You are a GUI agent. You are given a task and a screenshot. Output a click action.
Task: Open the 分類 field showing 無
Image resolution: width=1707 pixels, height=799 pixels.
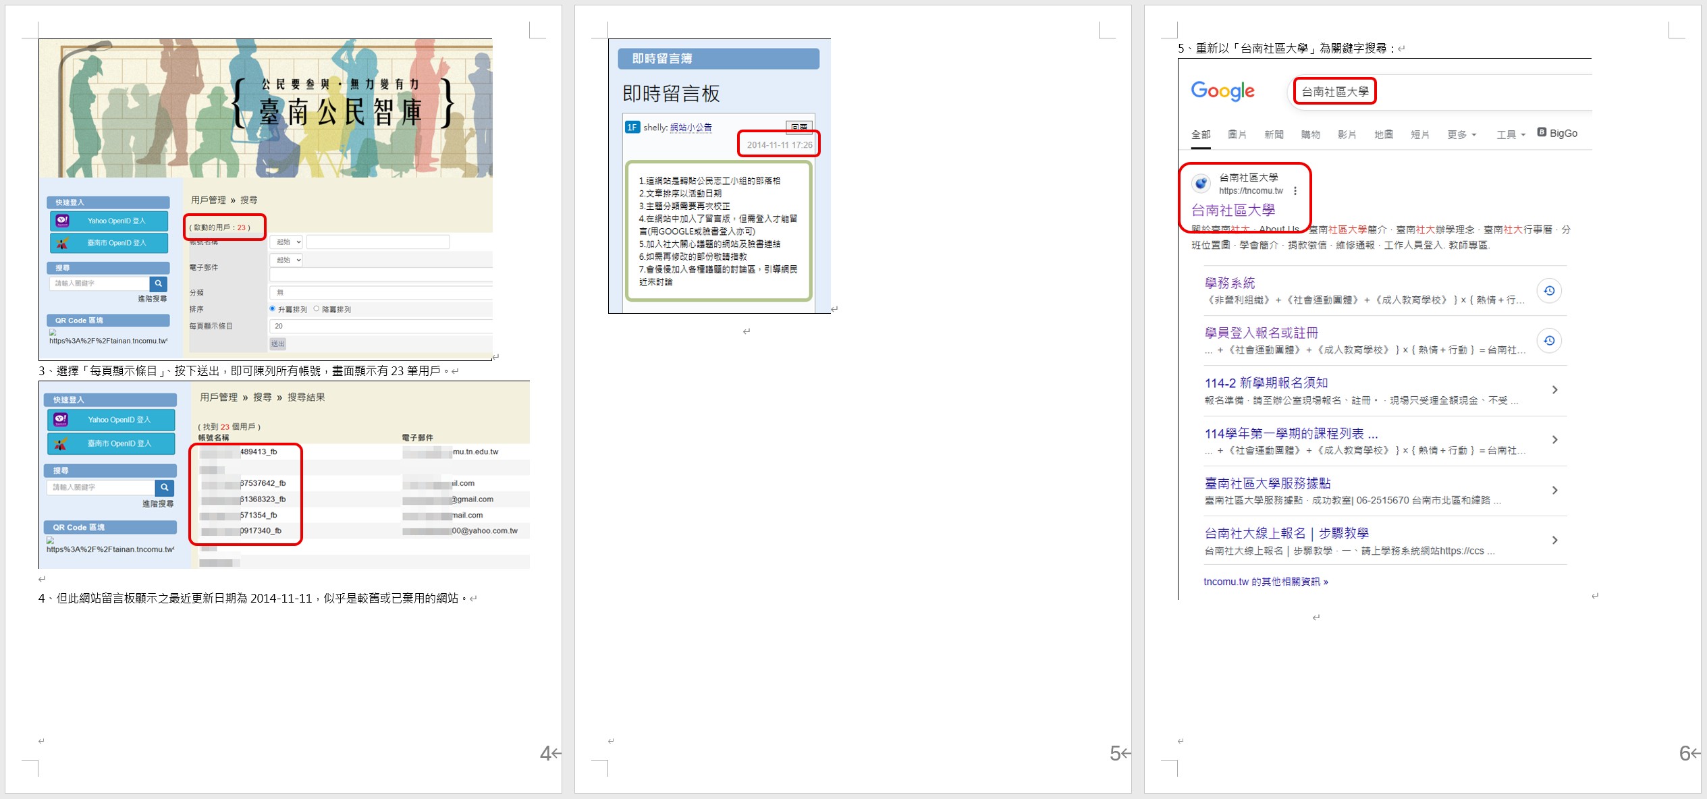click(381, 292)
